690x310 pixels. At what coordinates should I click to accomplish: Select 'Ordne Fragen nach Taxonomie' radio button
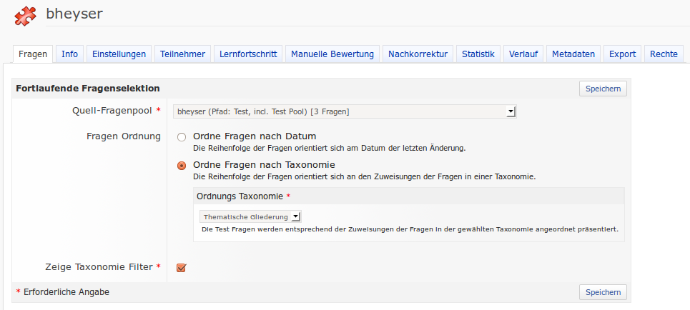pos(182,165)
